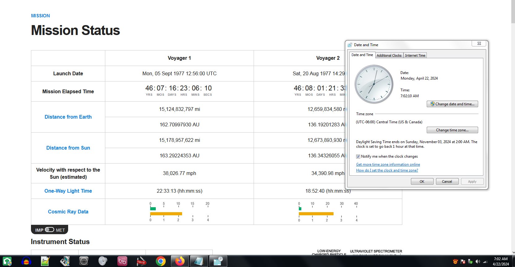This screenshot has width=515, height=267.
Task: Click the Change time zone button
Action: [x=452, y=130]
